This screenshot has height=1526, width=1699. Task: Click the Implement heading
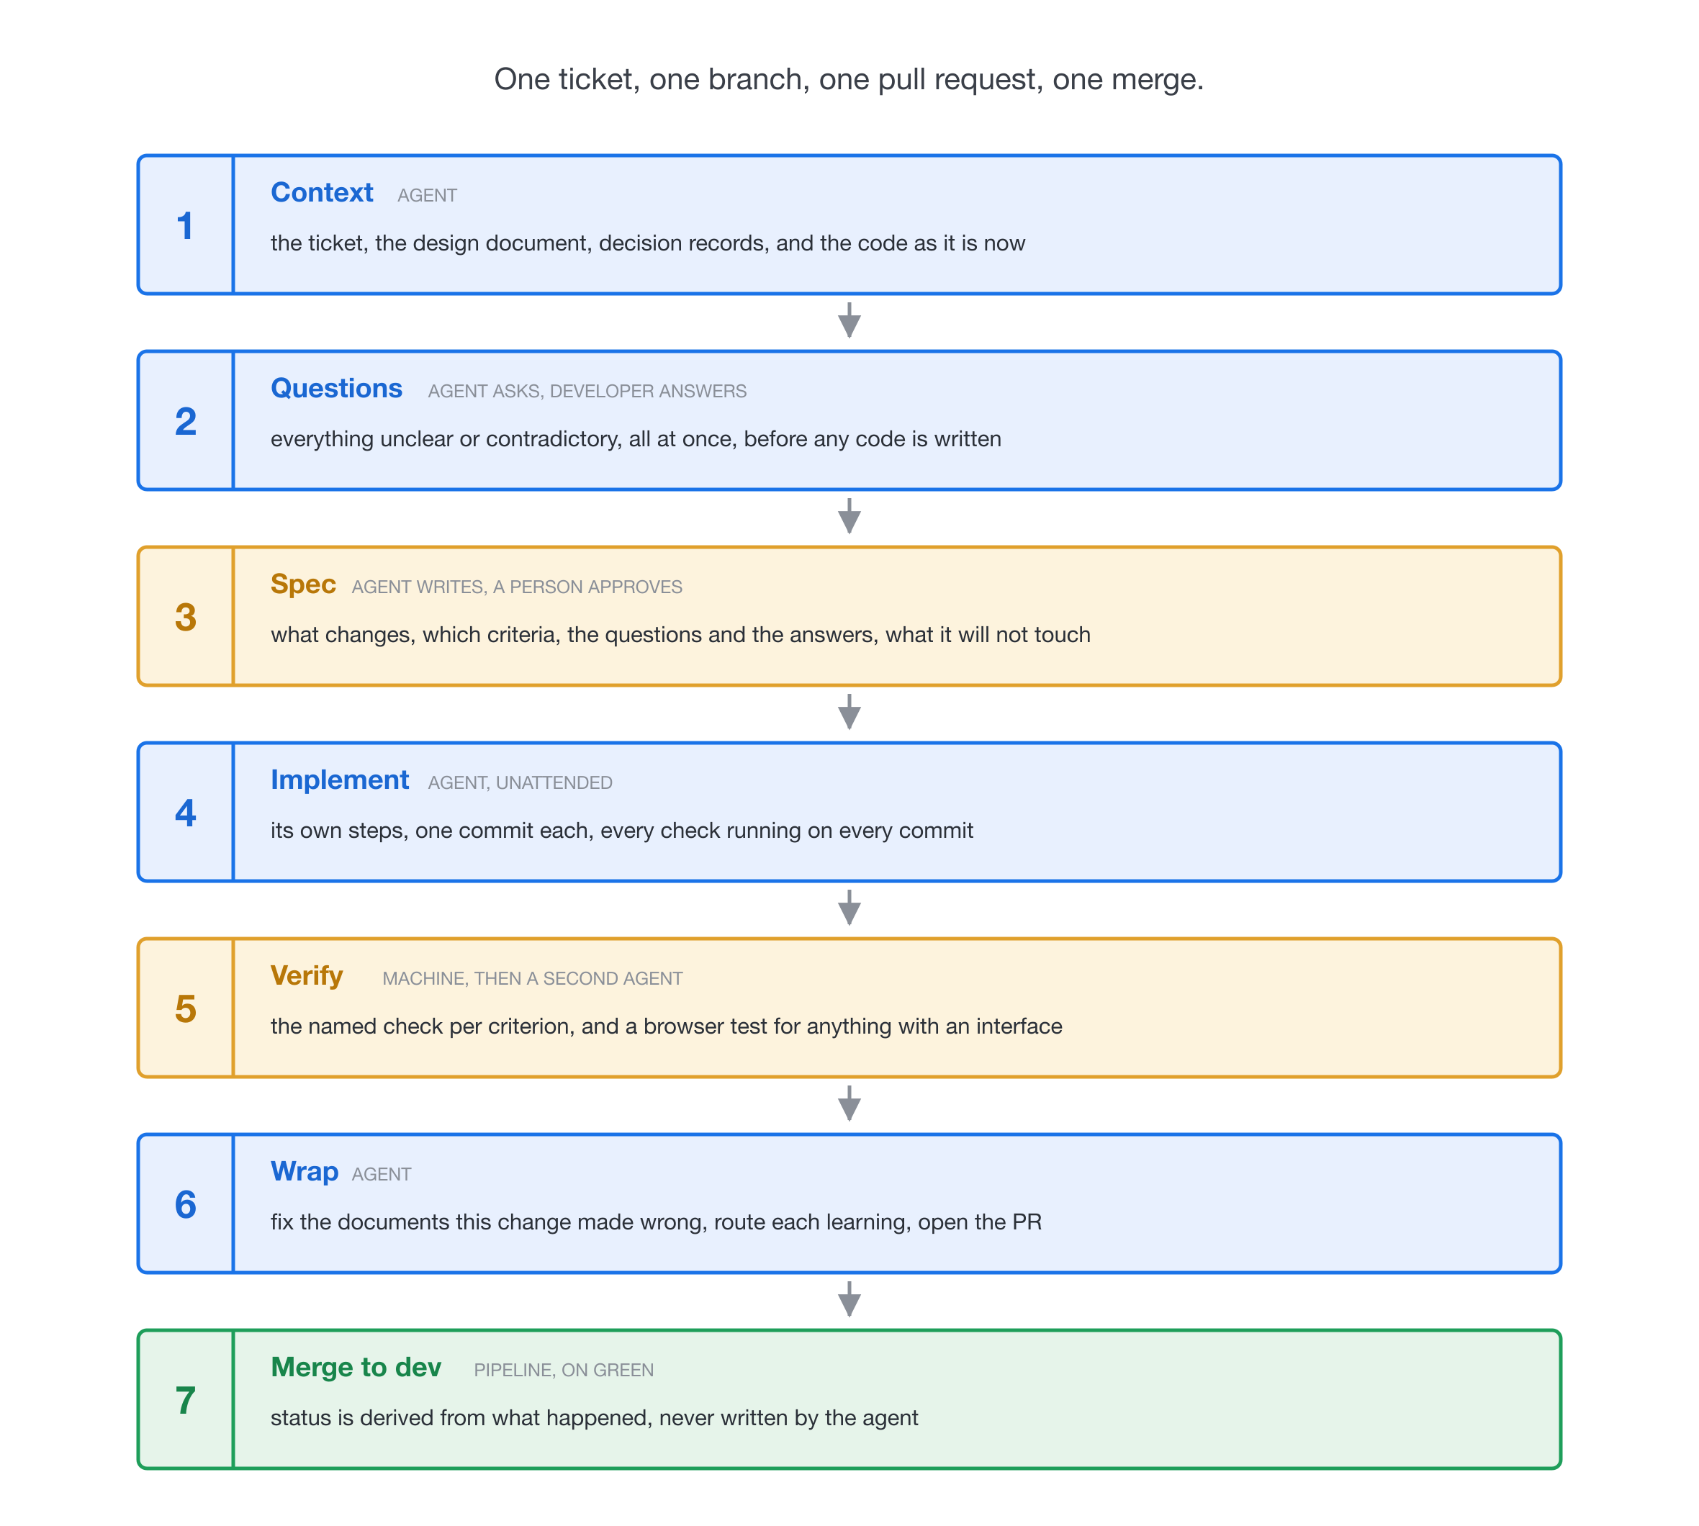coord(340,780)
